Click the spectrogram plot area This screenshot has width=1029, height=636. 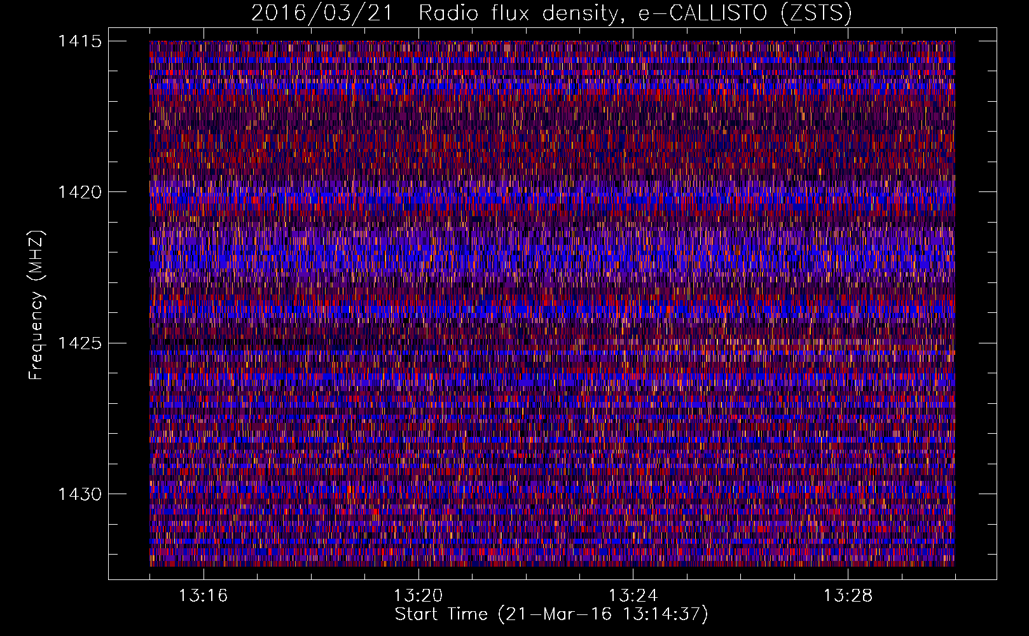point(552,303)
